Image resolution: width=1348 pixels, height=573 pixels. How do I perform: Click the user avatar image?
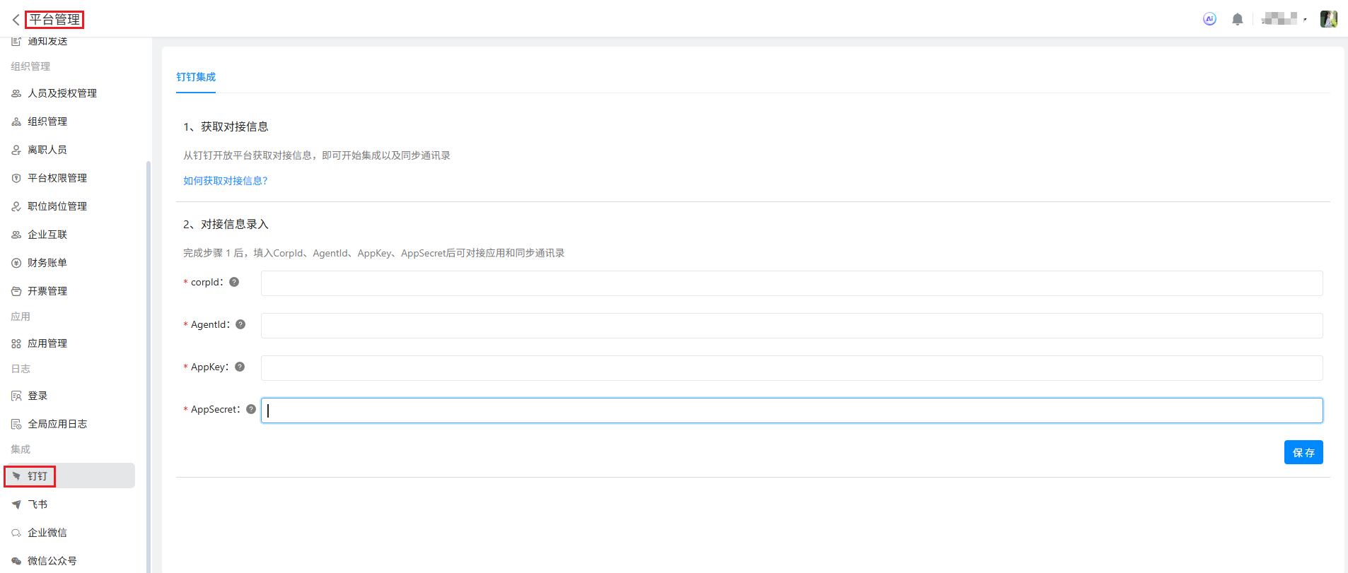coord(1328,19)
